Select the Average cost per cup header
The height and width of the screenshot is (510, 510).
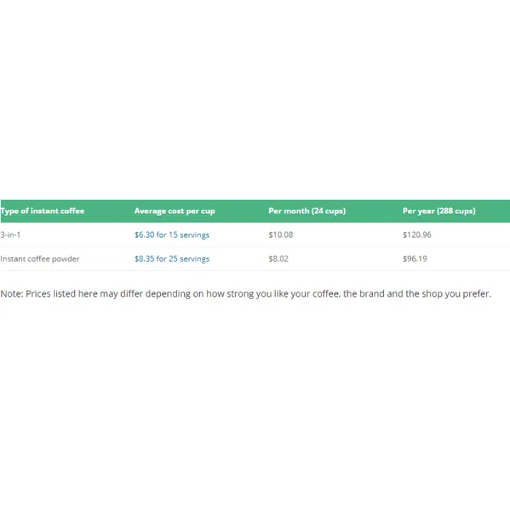(174, 211)
